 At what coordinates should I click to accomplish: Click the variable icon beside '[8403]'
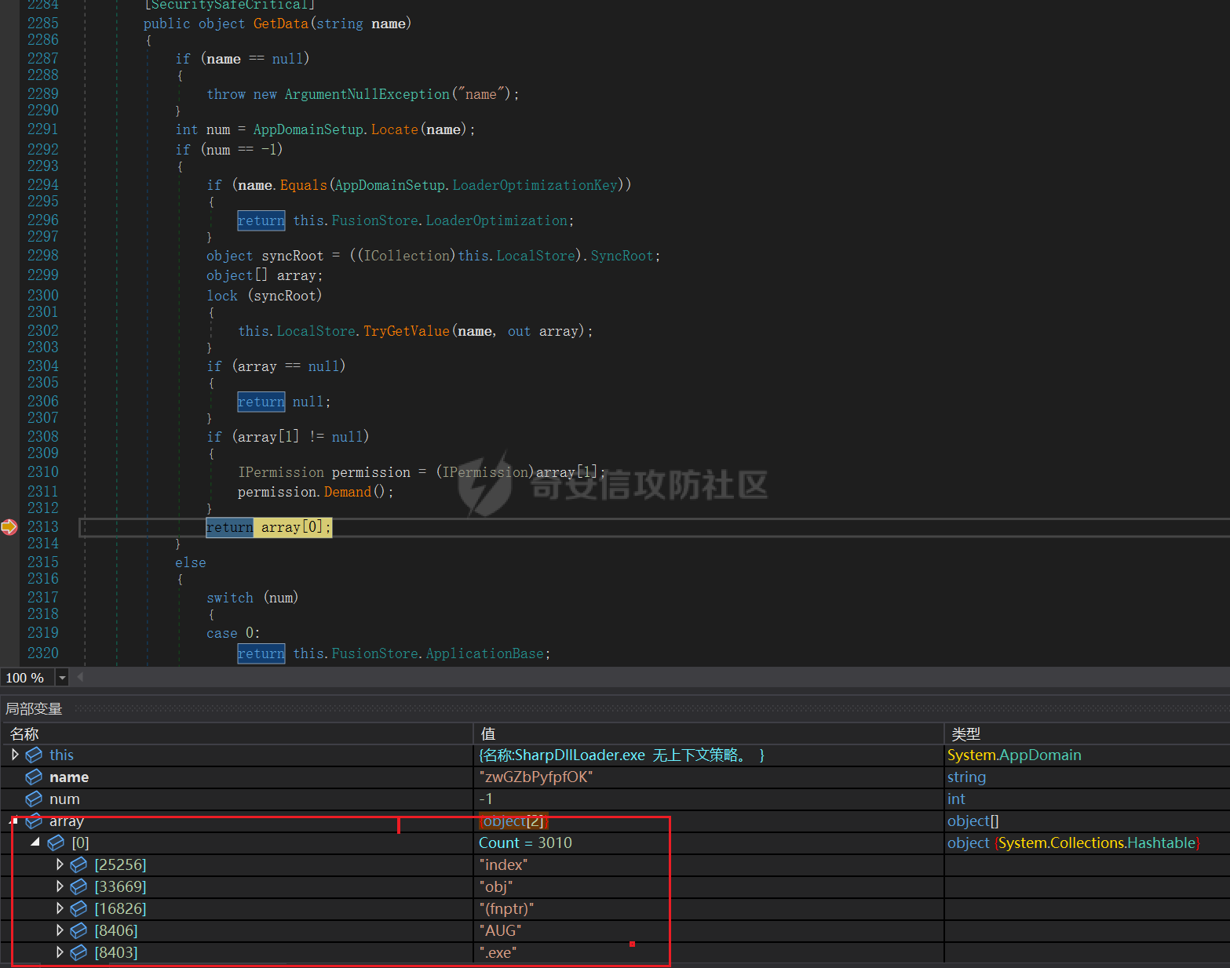click(78, 952)
